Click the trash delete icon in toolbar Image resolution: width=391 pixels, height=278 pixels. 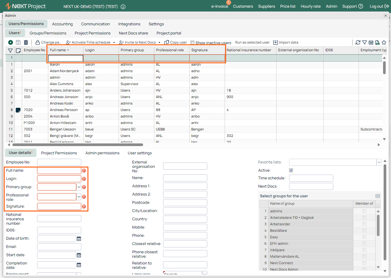pyautogui.click(x=26, y=42)
